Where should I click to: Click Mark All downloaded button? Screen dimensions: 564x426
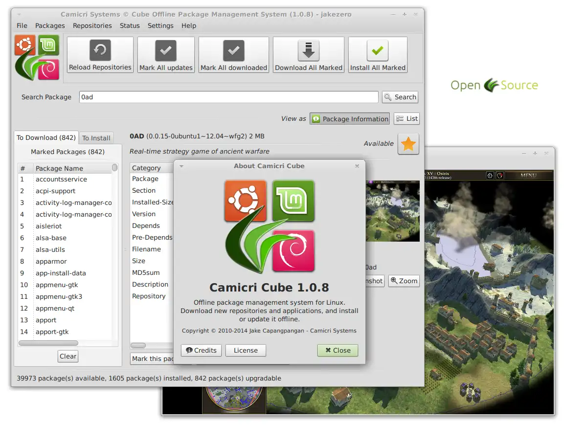tap(234, 55)
